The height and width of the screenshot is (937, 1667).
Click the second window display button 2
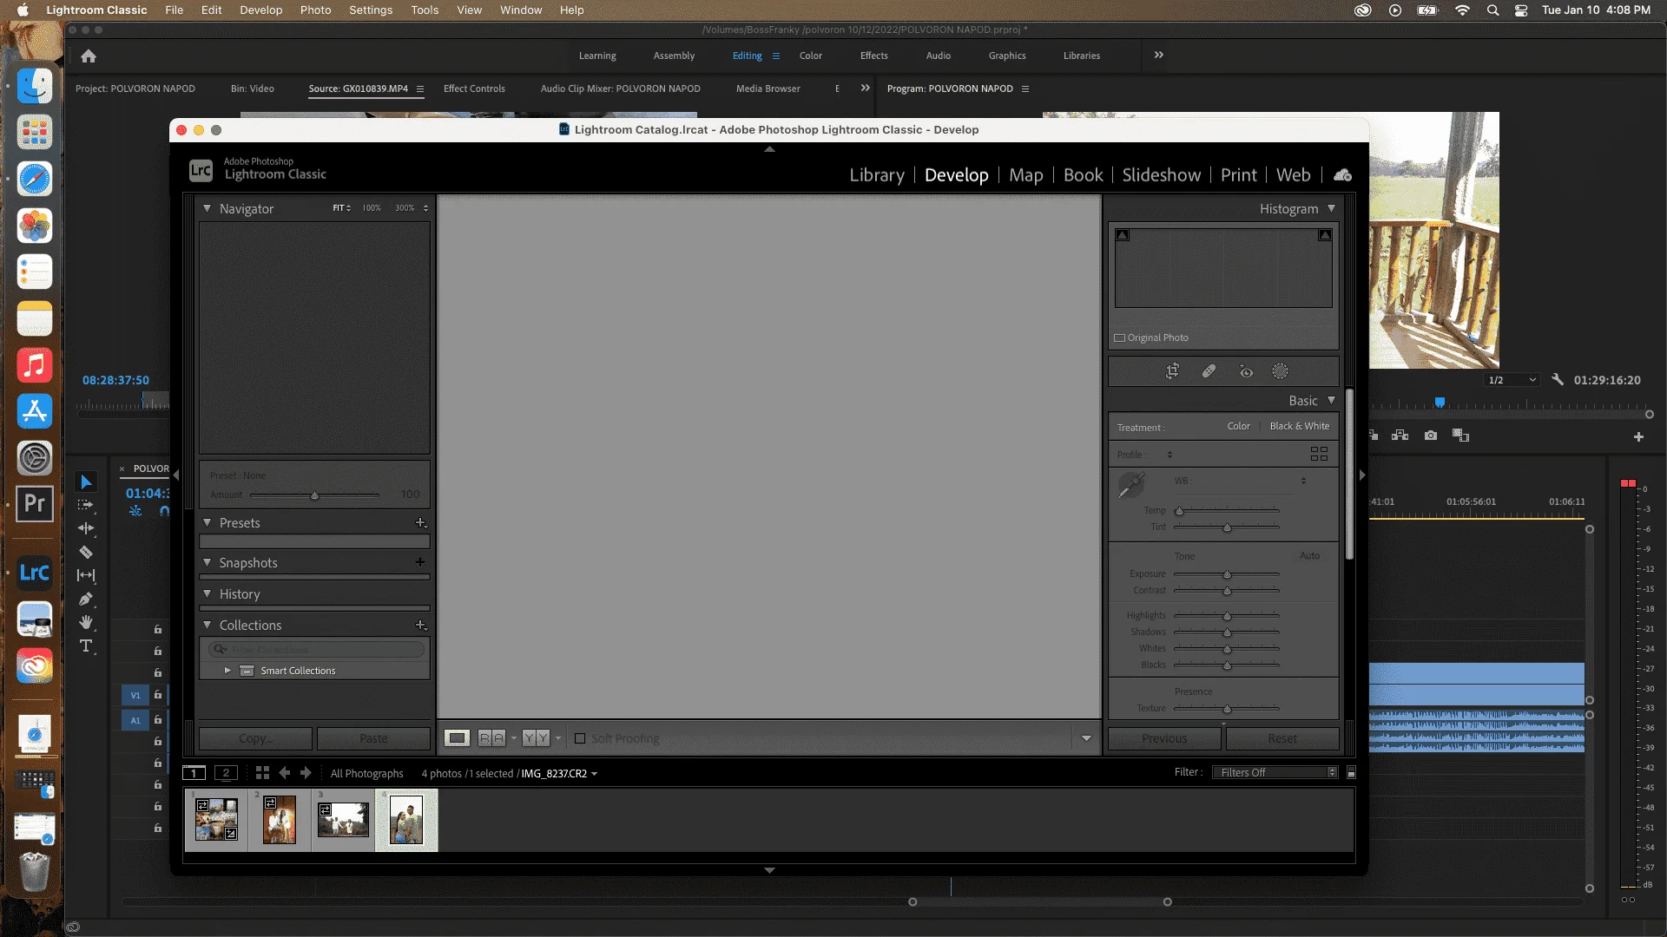[x=226, y=772]
